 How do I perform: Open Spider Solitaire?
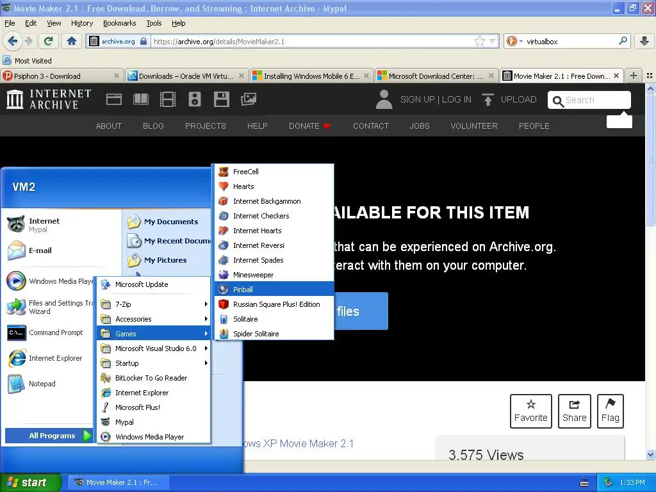point(274,334)
